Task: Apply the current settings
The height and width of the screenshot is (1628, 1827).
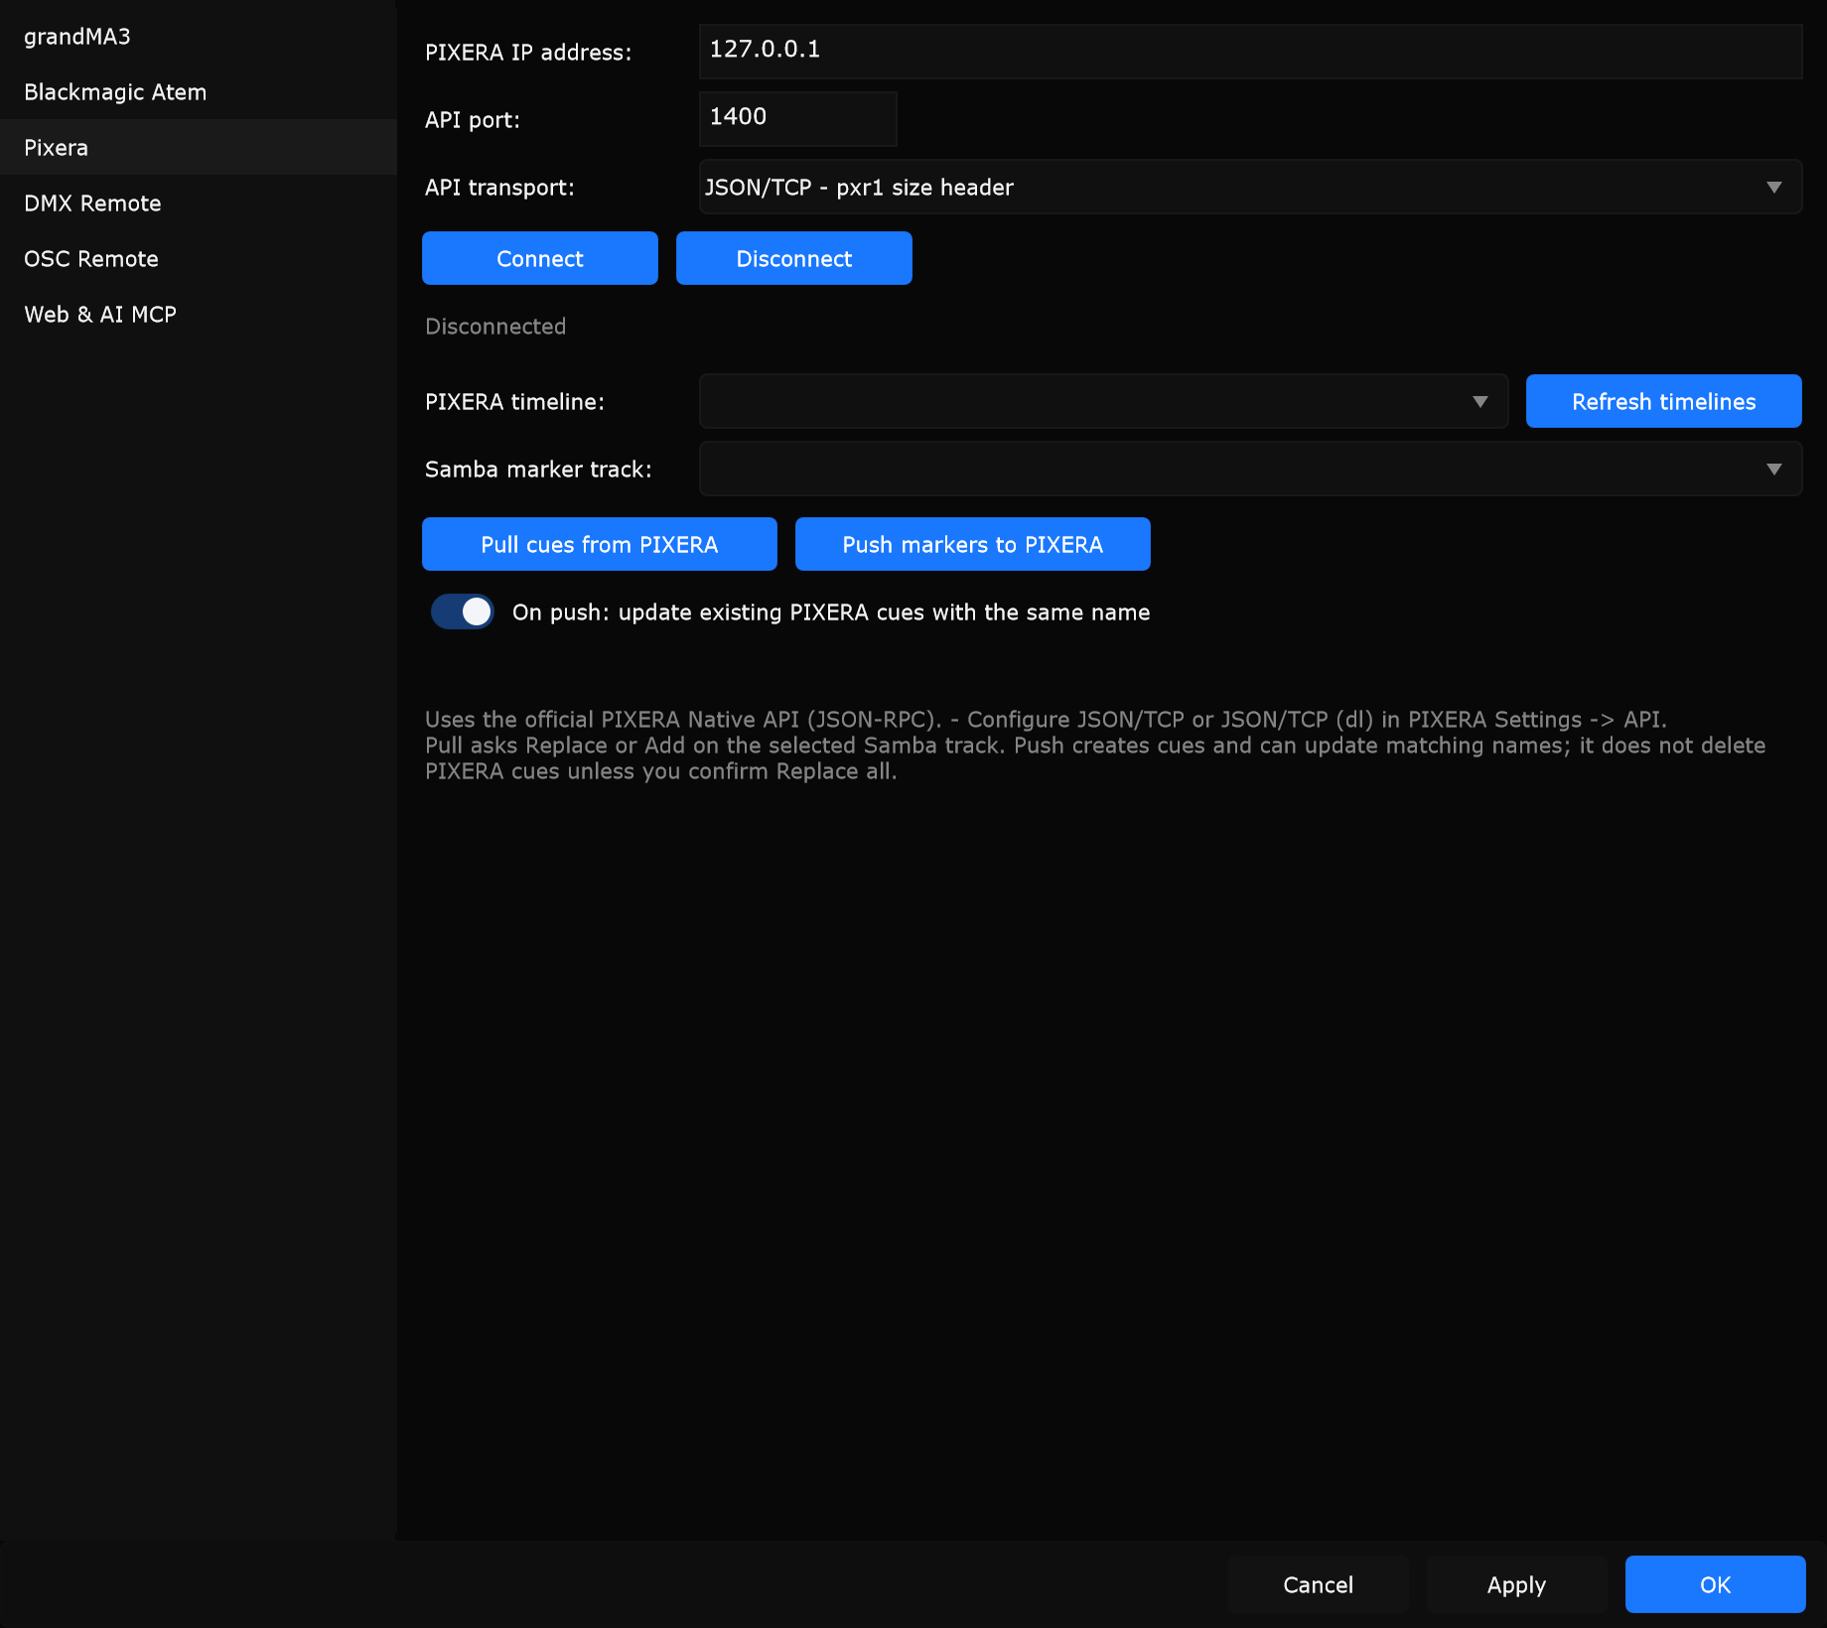Action: pyautogui.click(x=1517, y=1584)
